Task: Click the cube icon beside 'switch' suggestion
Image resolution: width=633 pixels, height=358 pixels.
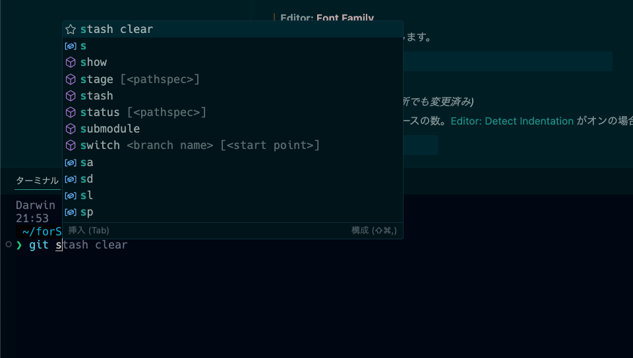Action: tap(71, 146)
